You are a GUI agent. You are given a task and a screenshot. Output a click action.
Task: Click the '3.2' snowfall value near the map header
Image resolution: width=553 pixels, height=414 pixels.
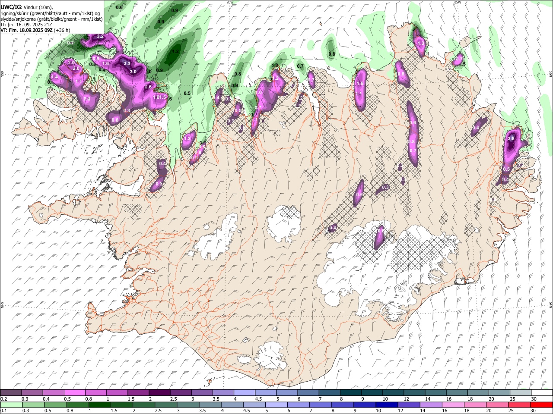coord(100,36)
